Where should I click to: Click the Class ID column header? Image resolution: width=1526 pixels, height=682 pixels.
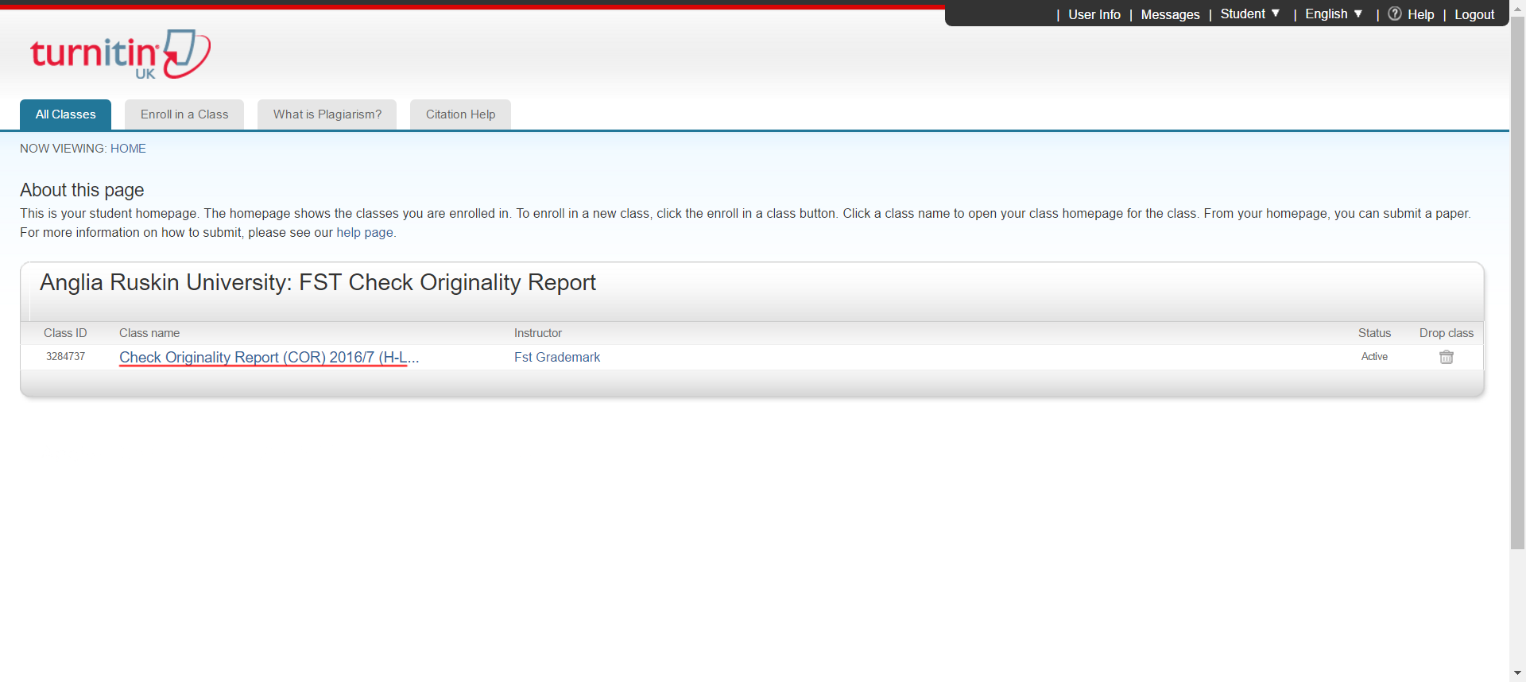[65, 333]
